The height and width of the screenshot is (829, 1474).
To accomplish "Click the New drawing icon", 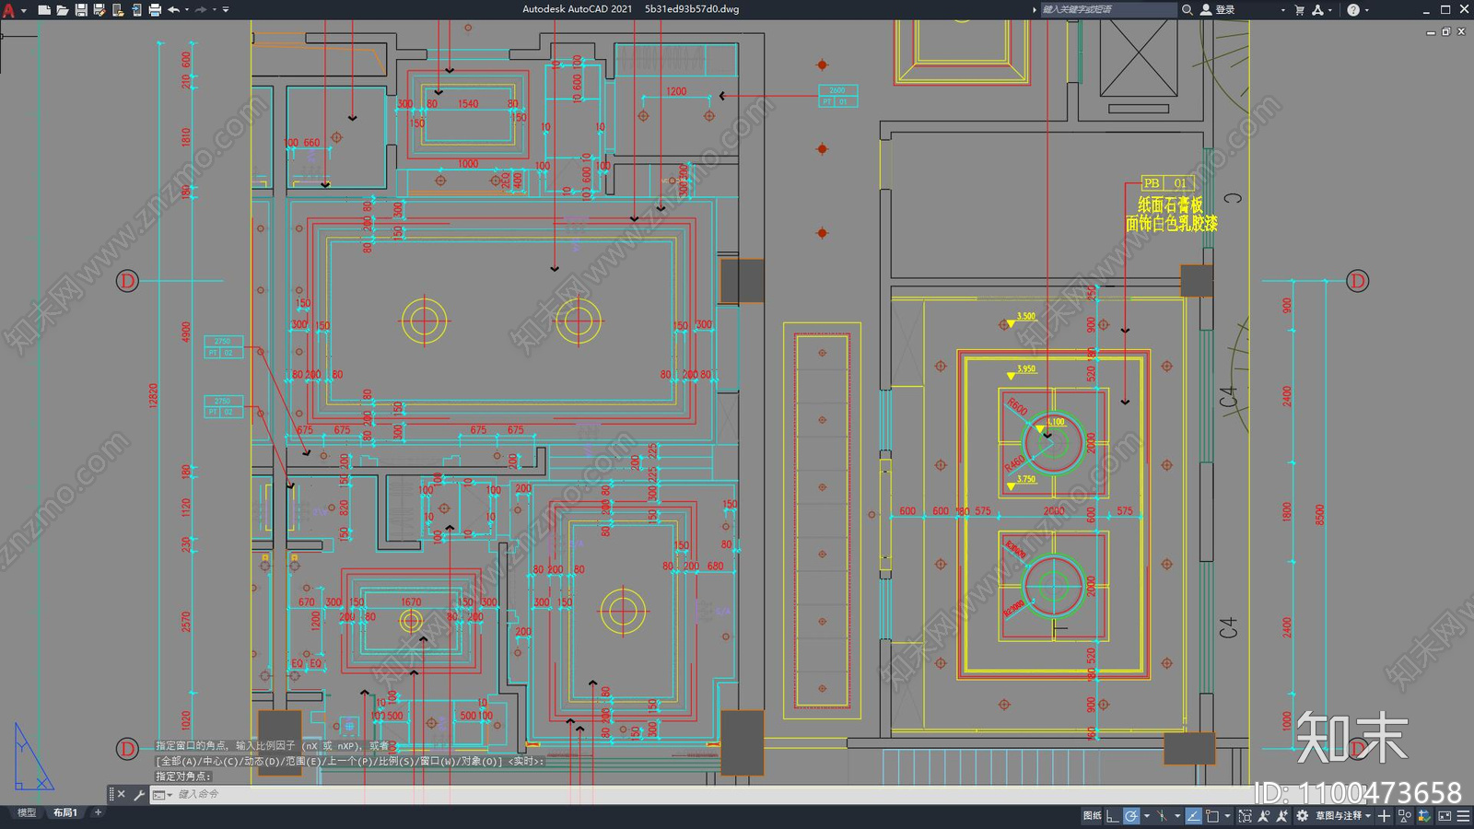I will pos(43,10).
